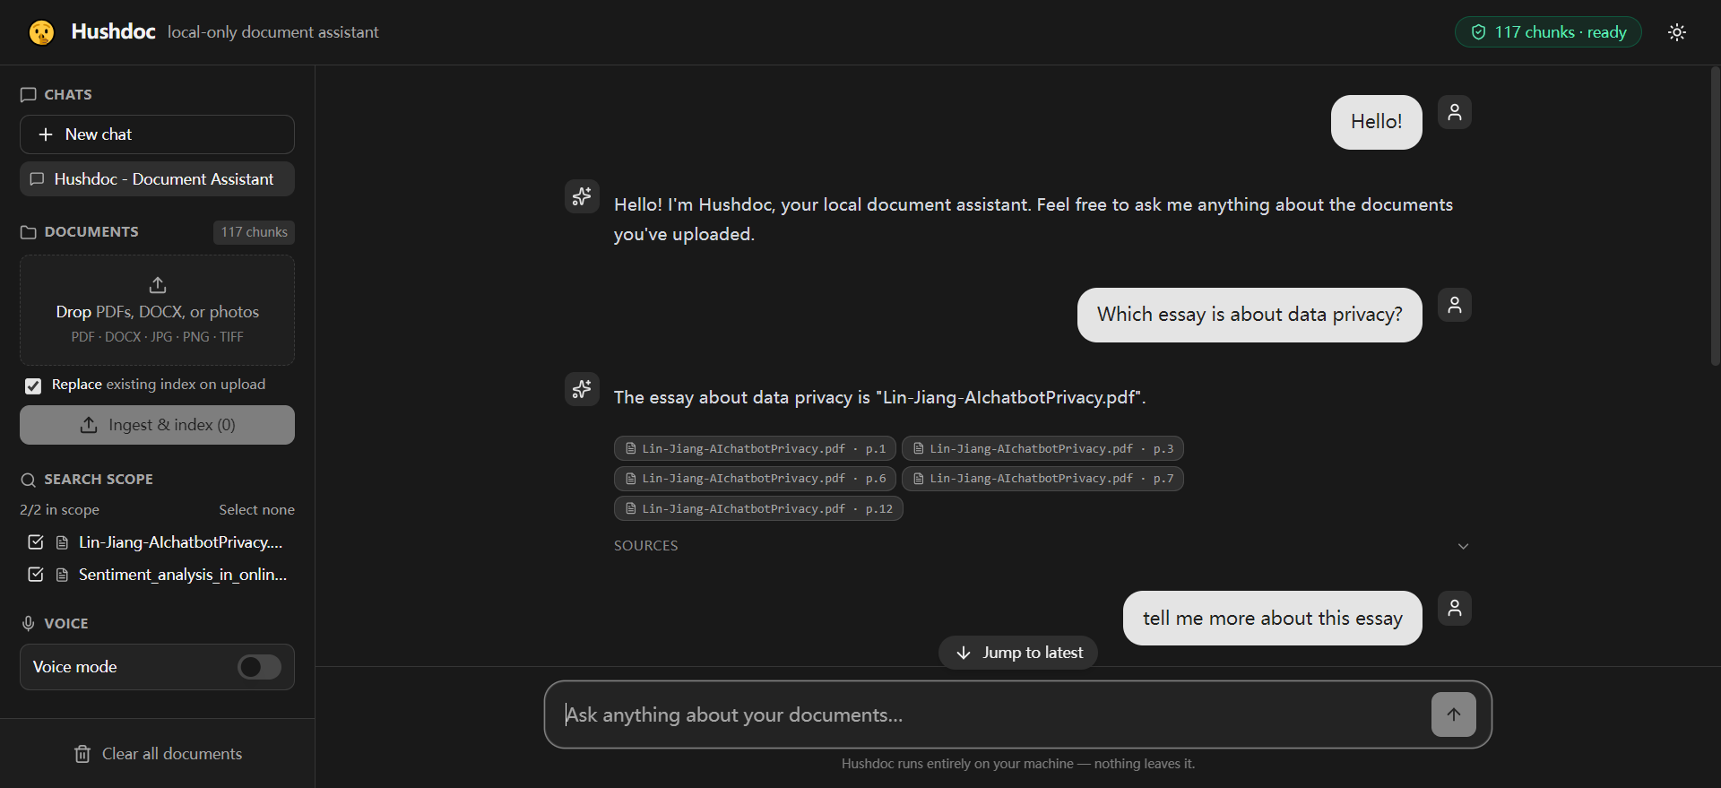
Task: Click the Which essay is about data privacy? bubble
Action: [x=1250, y=315]
